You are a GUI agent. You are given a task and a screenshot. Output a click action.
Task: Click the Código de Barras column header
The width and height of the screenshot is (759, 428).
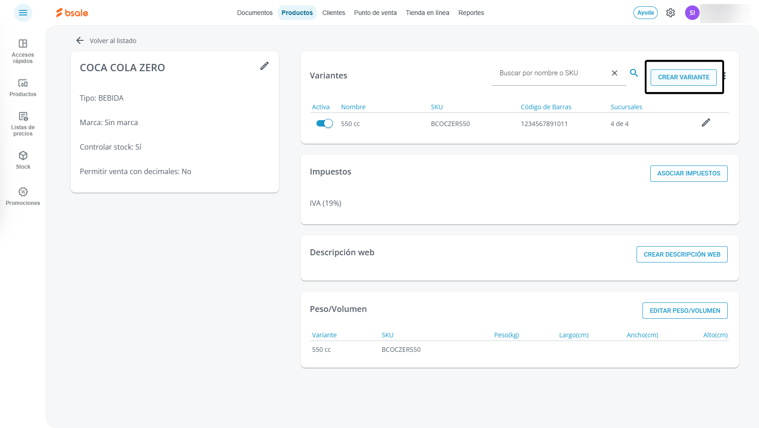coord(546,107)
